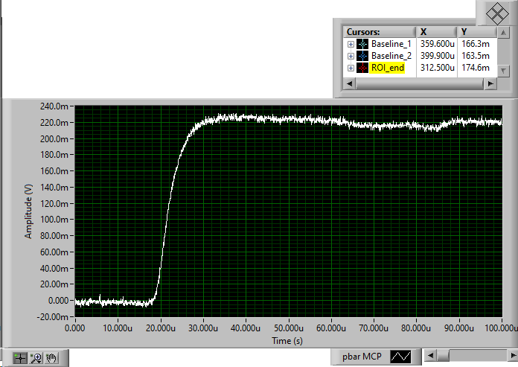518x367 pixels.
Task: Click X value 312.500u
Action: tap(437, 68)
